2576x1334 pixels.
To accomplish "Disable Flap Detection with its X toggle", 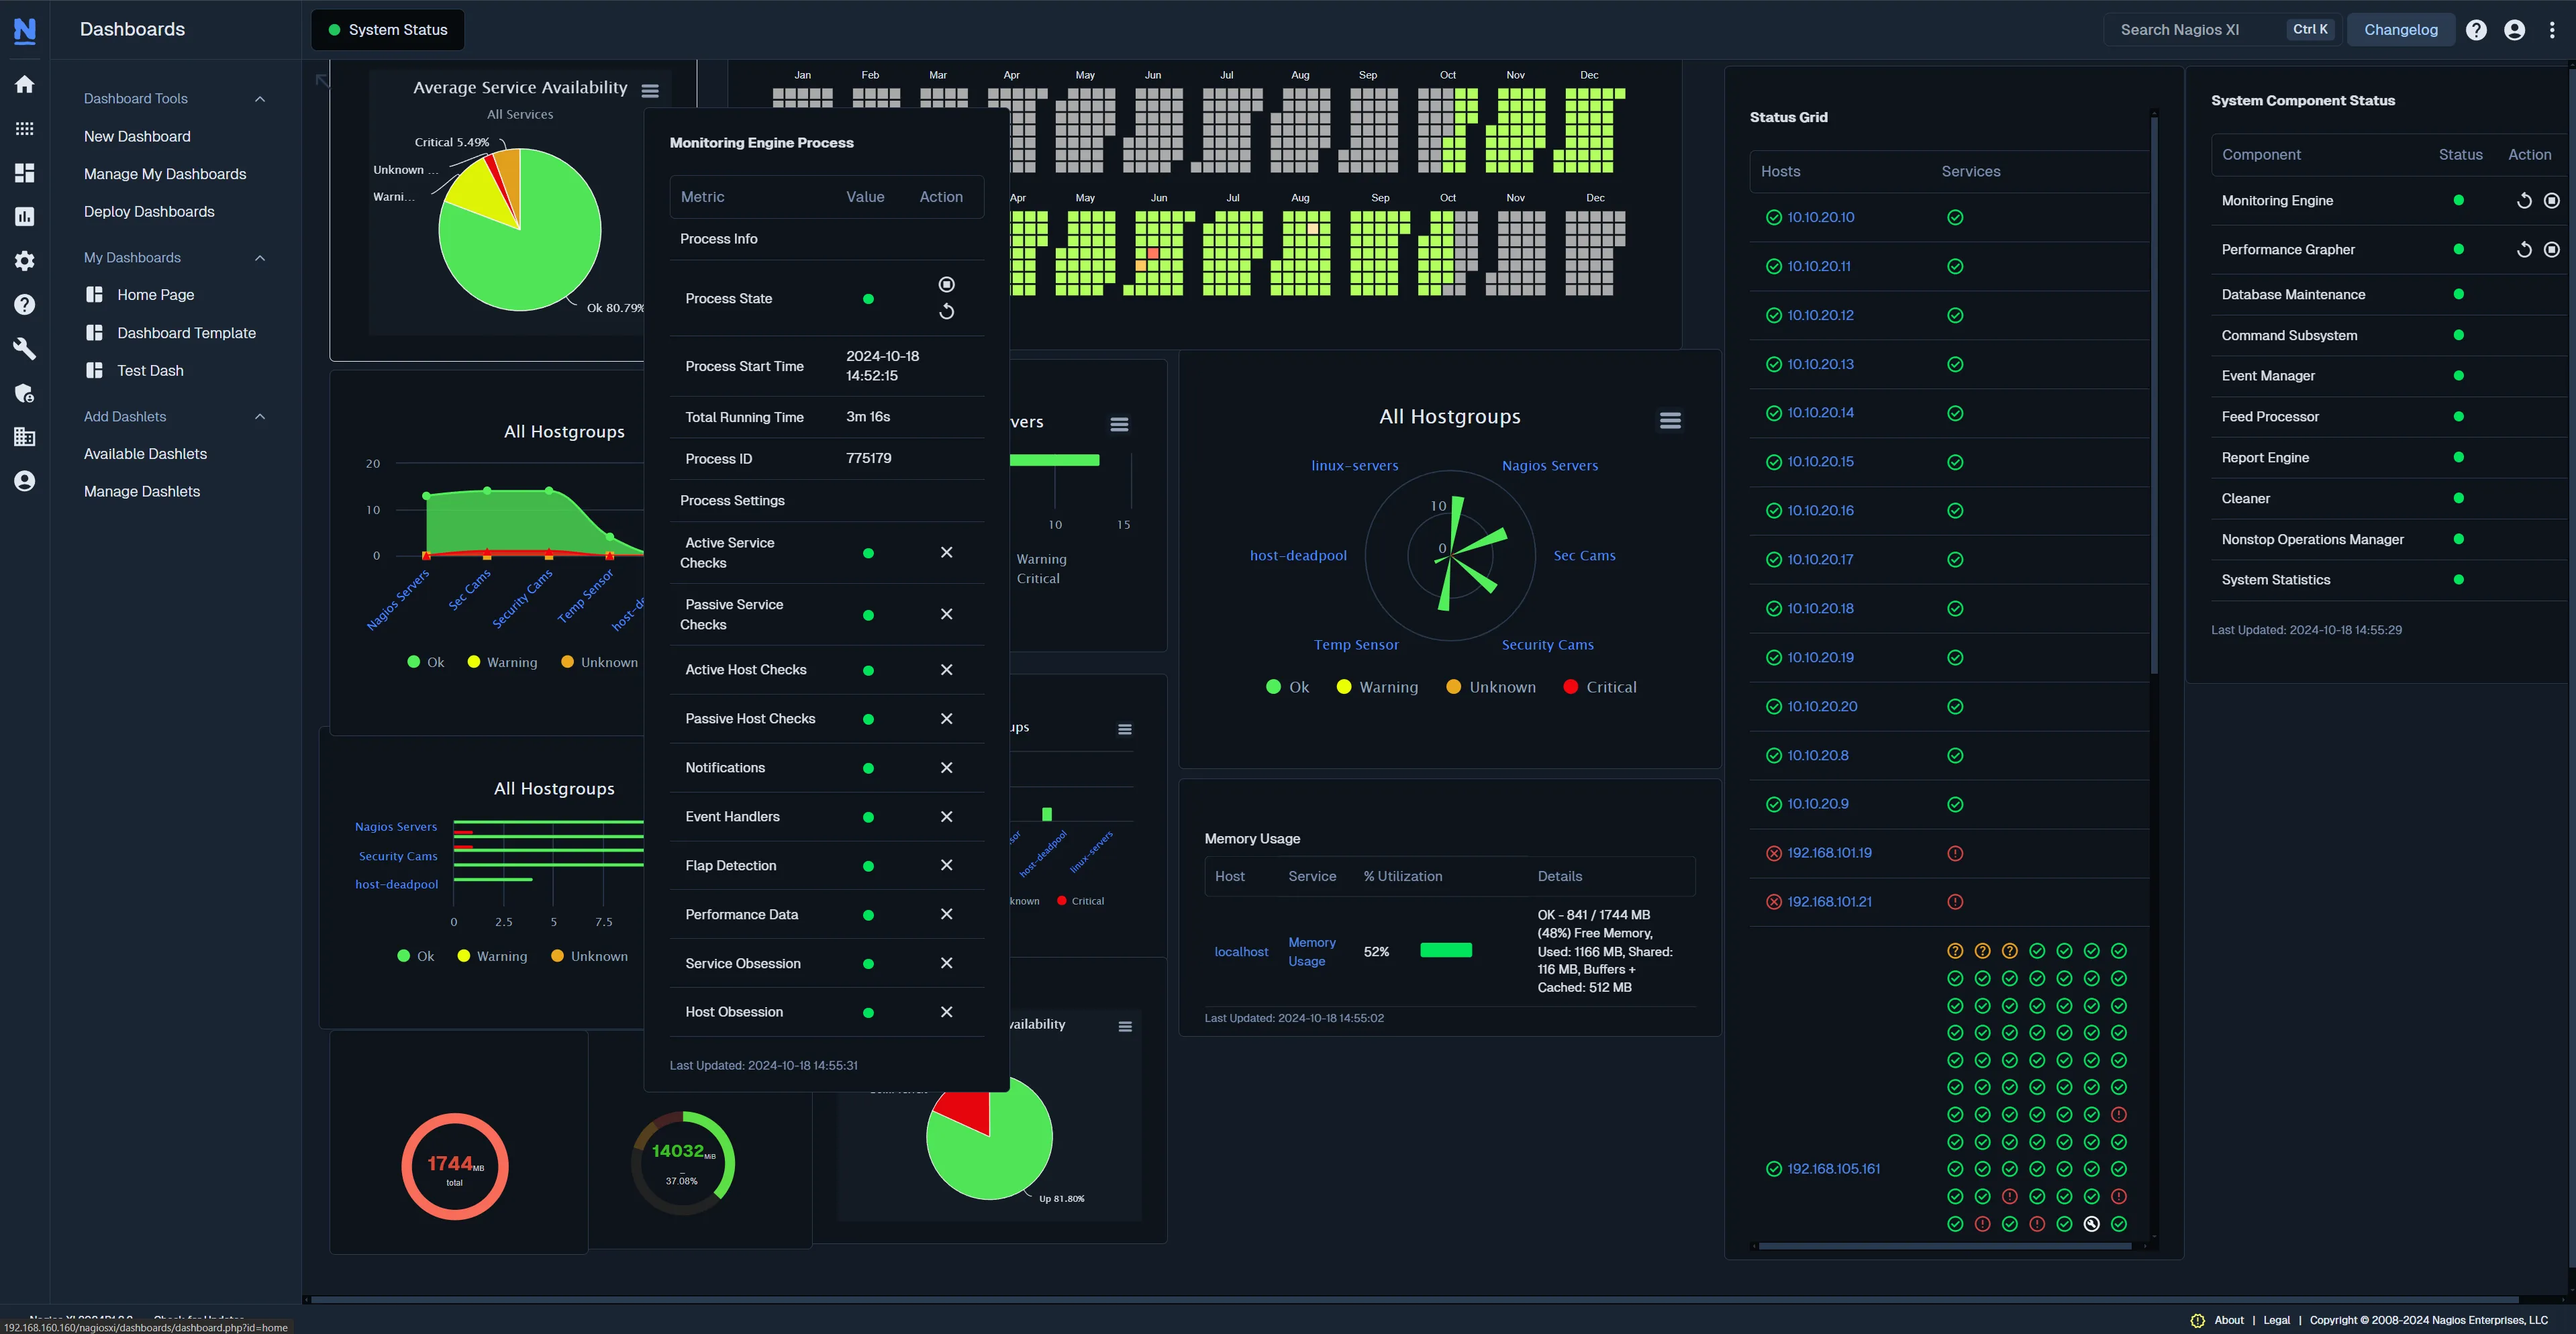I will [x=946, y=865].
